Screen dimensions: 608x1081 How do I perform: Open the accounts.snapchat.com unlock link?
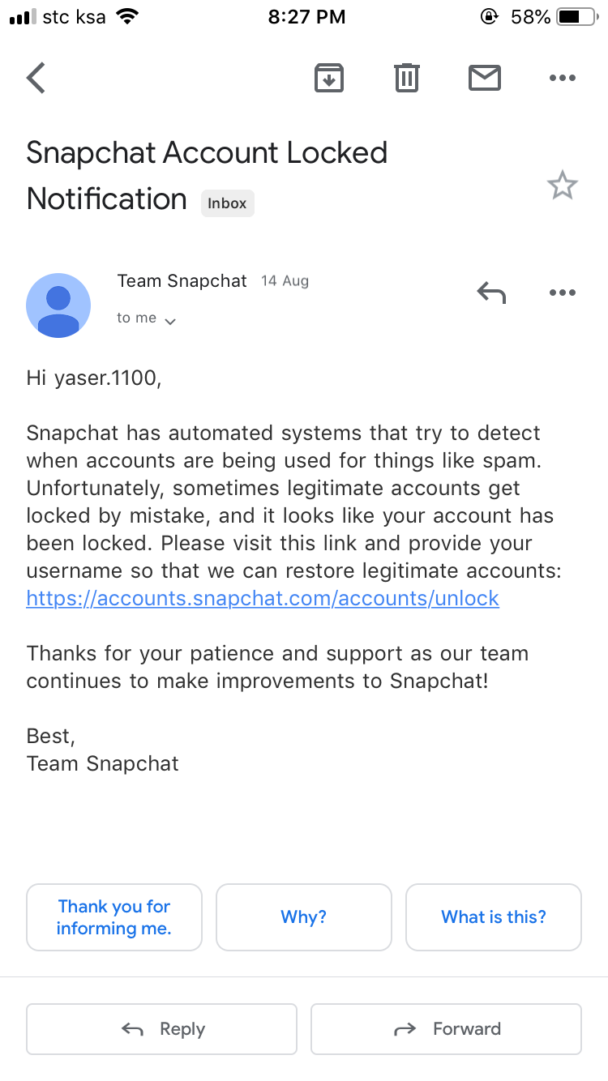pyautogui.click(x=263, y=599)
